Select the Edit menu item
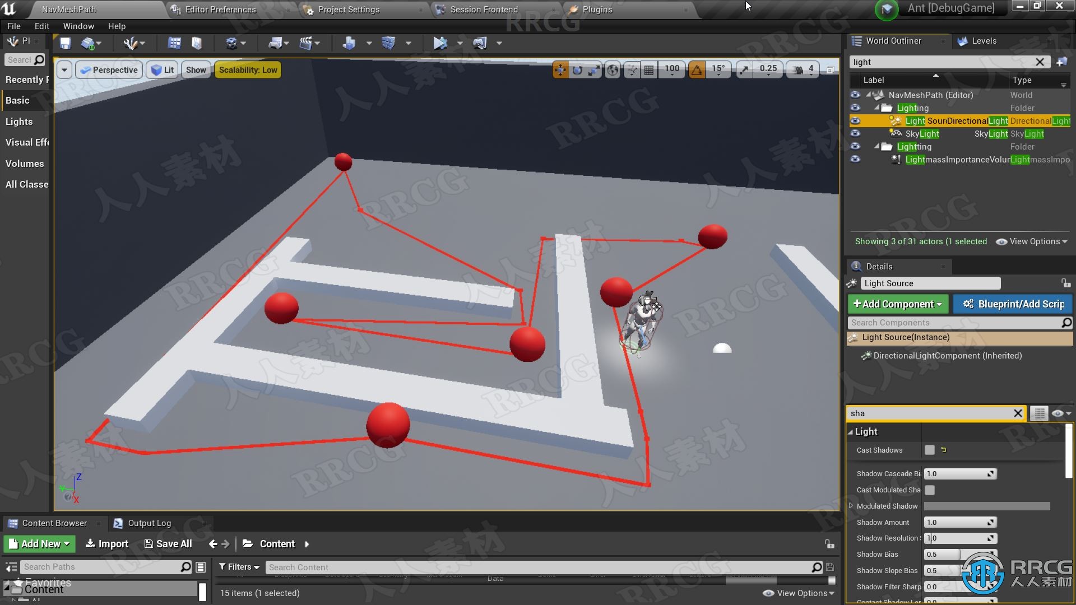Image resolution: width=1076 pixels, height=605 pixels. coord(41,26)
